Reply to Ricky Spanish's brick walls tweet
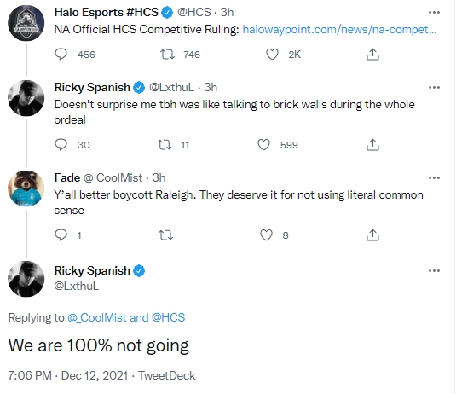The image size is (456, 394). tap(61, 145)
